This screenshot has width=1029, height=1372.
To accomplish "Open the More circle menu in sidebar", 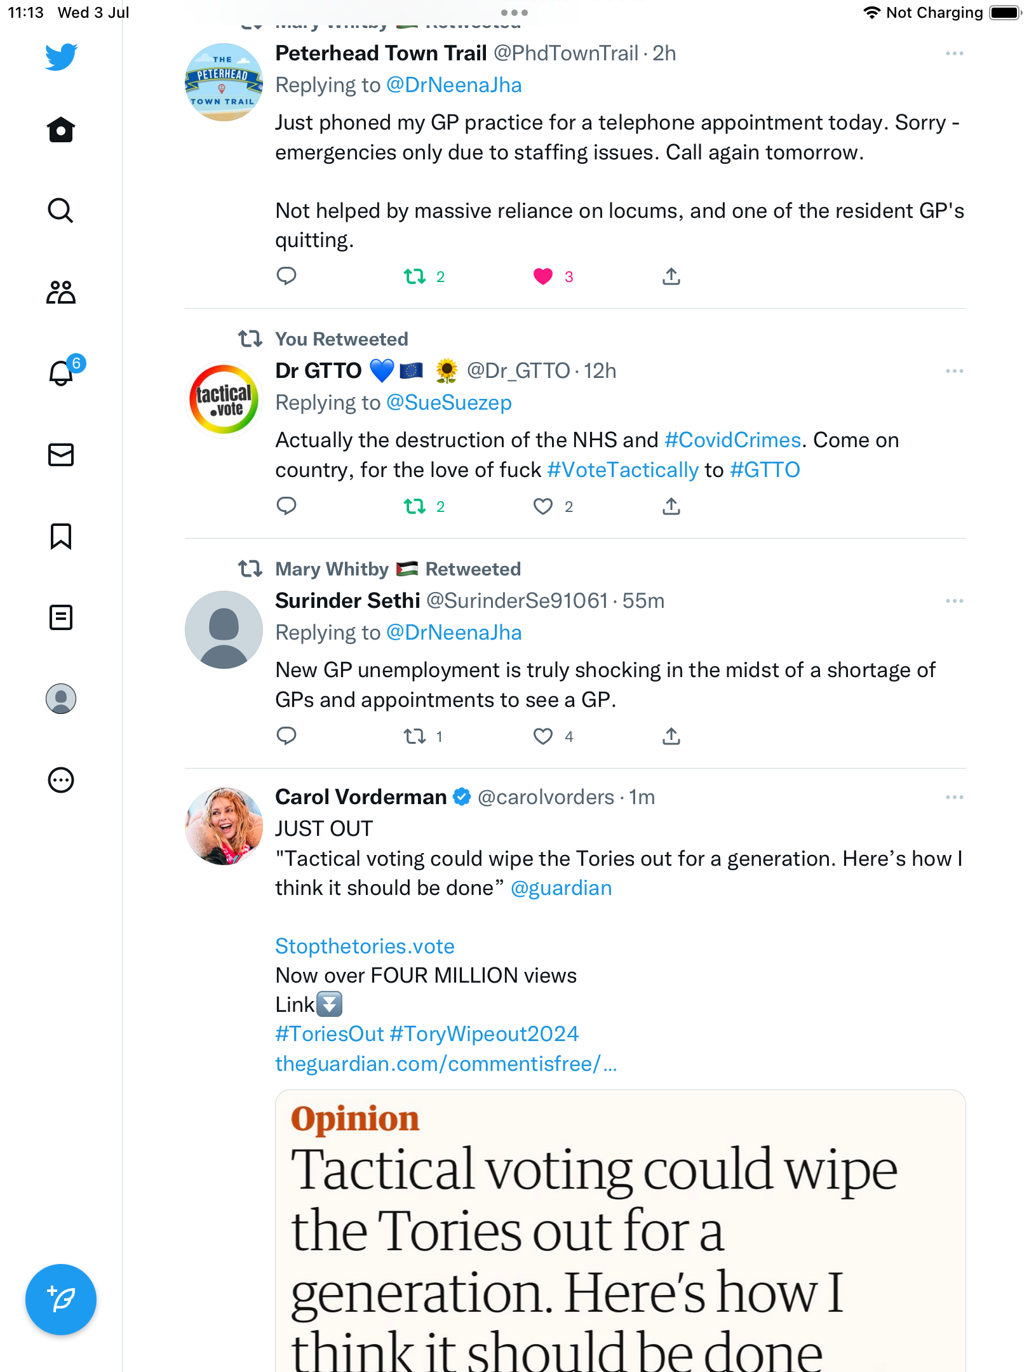I will pos(61,780).
